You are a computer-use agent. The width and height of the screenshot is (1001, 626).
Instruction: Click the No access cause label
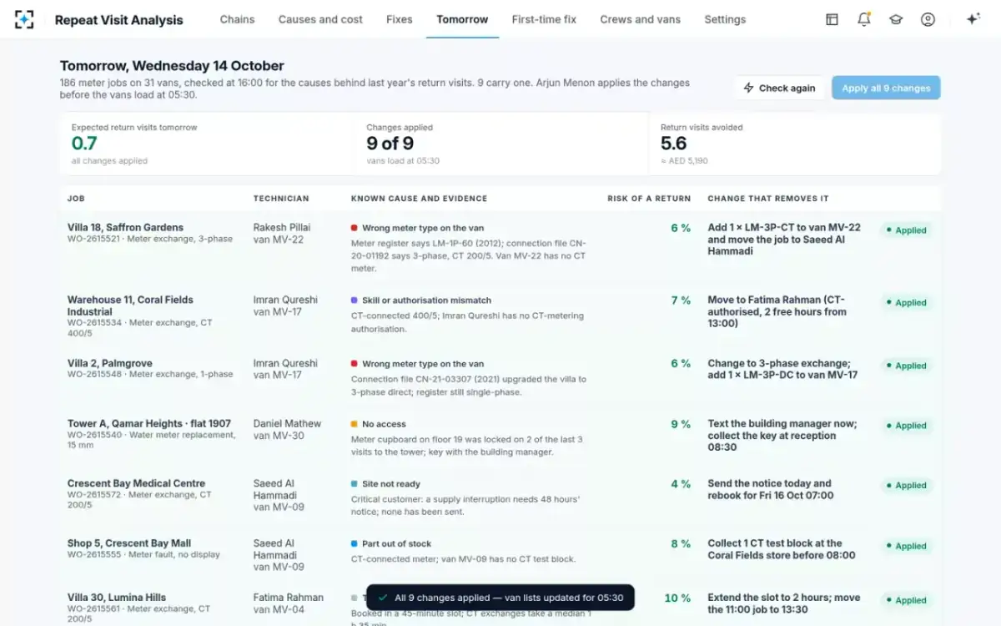(384, 424)
